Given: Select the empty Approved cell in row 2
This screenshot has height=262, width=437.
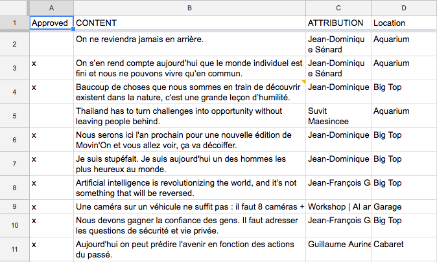Looking at the screenshot, I should (x=52, y=44).
